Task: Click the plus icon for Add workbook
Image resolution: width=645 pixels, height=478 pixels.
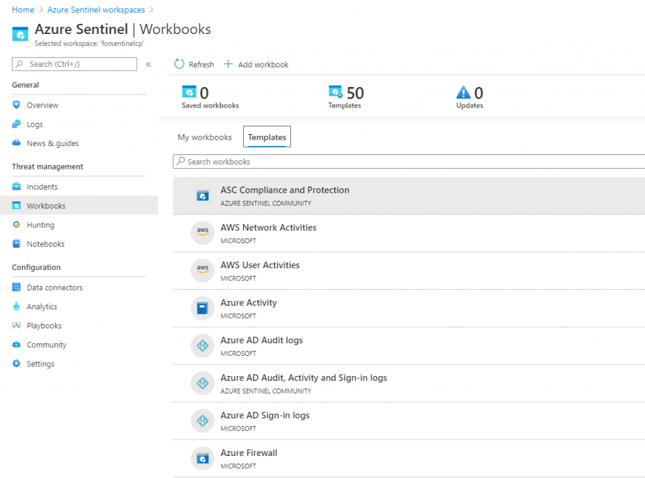Action: coord(228,64)
